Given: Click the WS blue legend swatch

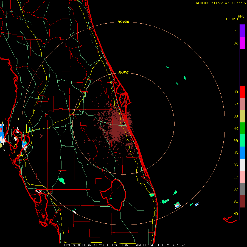Looking at the screenshot, I should (x=242, y=153).
